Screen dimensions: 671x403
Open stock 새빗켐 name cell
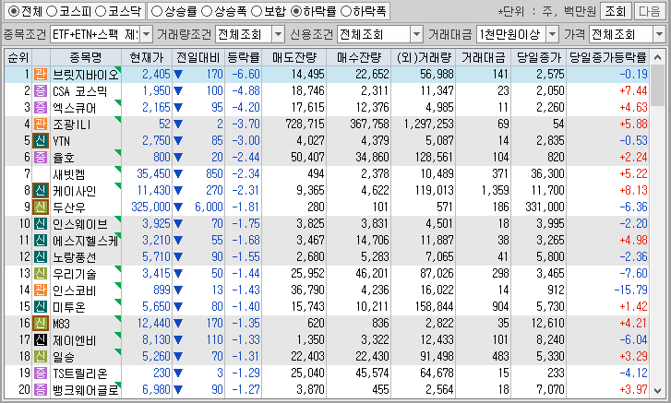point(86,174)
